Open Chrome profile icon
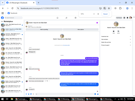The width and height of the screenshot is (135, 101). click(127, 8)
